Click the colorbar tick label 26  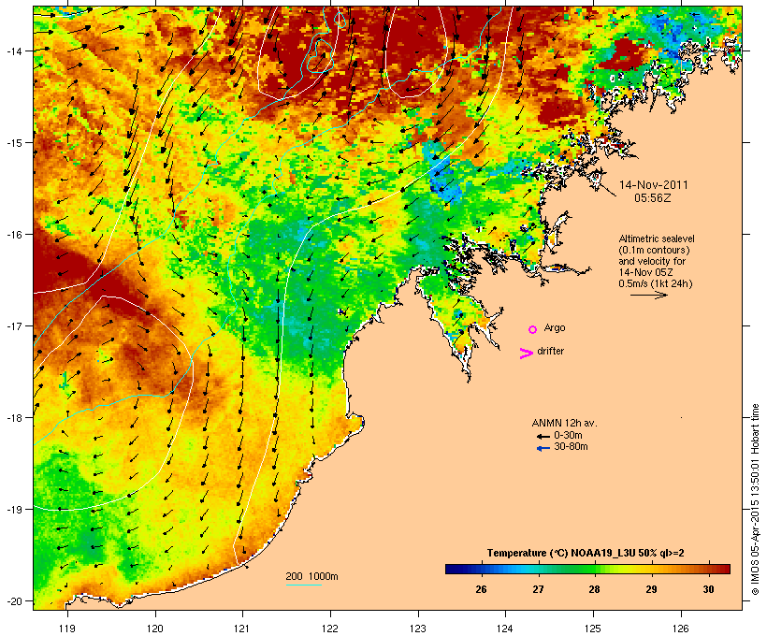click(481, 589)
